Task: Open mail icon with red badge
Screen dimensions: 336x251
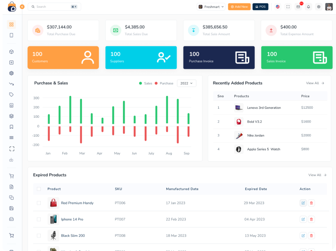Action: (x=298, y=7)
